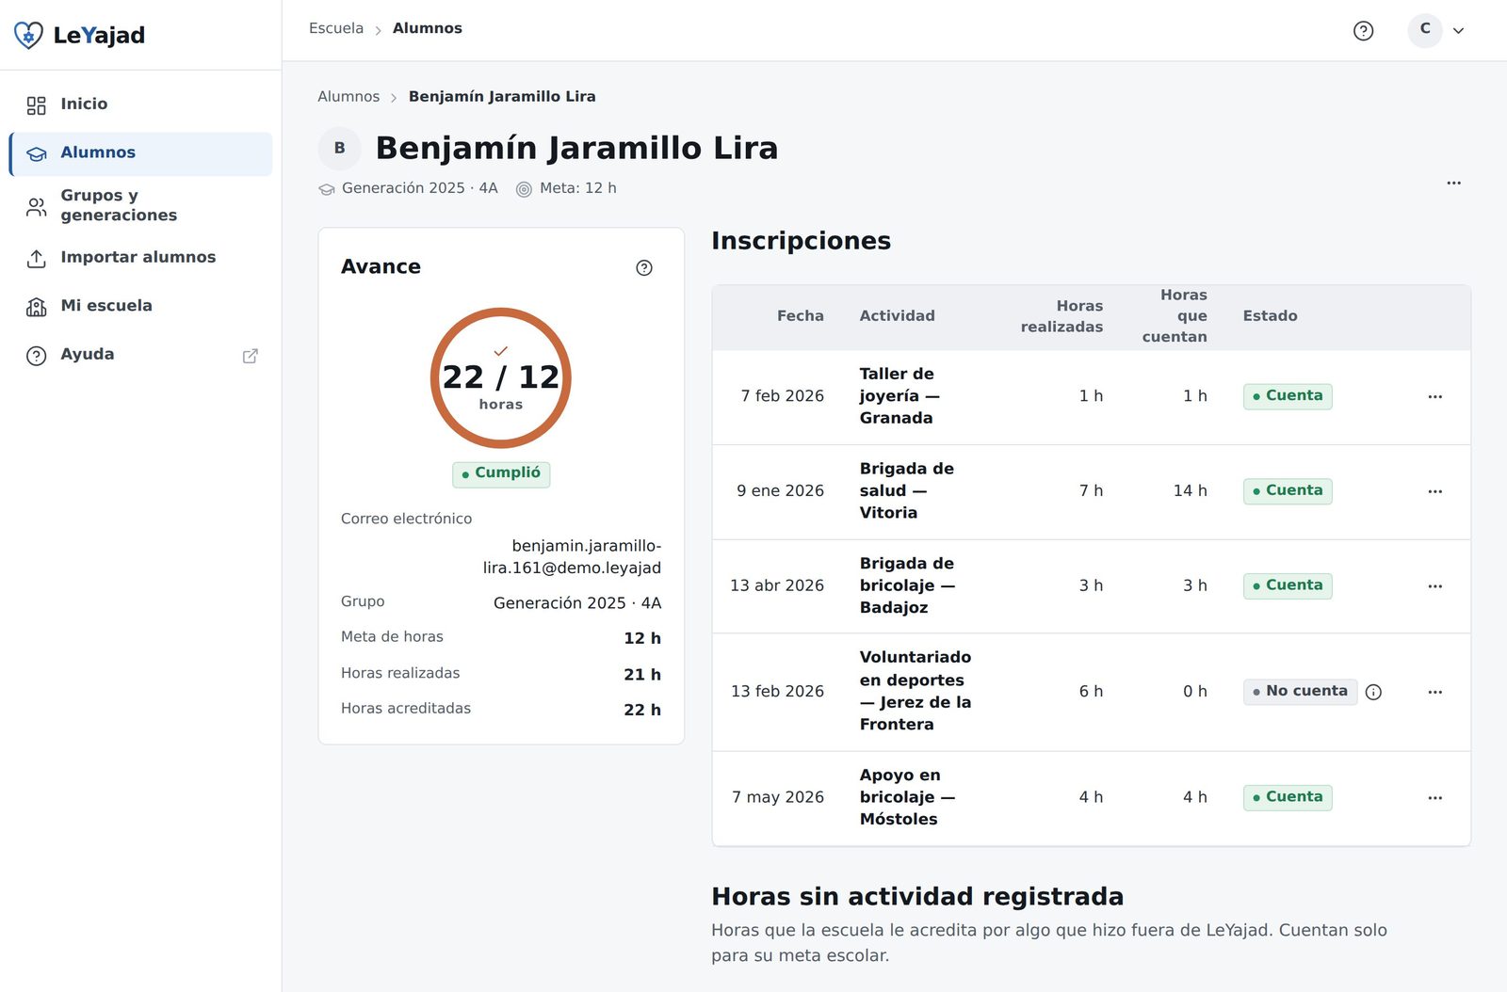Screen dimensions: 1507x992
Task: Open row menu for Taller de joyería
Action: 1435,396
